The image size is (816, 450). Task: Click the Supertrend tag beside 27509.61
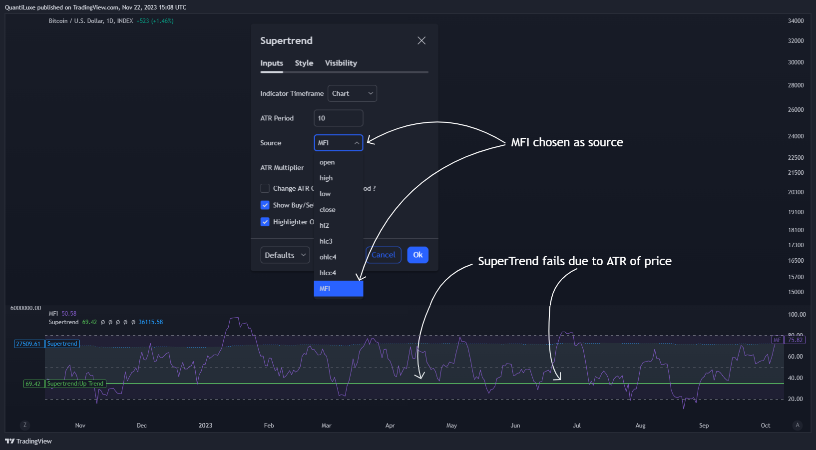pos(62,344)
